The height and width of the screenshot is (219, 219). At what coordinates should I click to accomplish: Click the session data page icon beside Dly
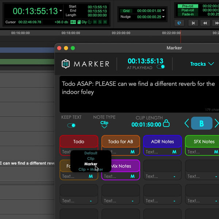pyautogui.click(x=79, y=22)
